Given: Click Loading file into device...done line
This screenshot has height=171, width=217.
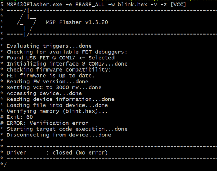Looking at the screenshot, I should tap(57, 105).
